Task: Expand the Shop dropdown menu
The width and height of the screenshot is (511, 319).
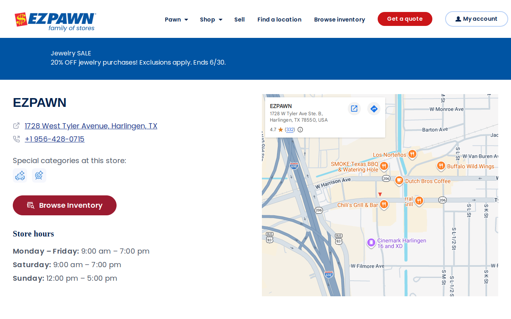Action: pos(211,20)
